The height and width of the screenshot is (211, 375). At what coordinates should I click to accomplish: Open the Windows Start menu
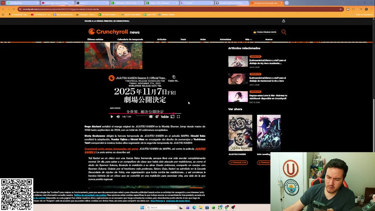pos(142,207)
